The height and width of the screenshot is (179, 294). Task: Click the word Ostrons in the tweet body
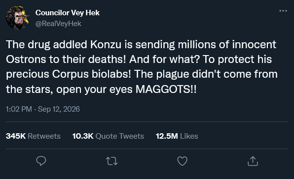point(26,60)
